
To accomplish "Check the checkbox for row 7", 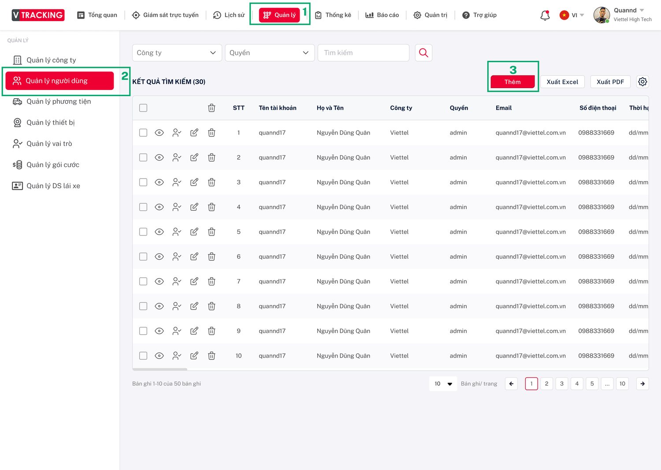I will (143, 281).
